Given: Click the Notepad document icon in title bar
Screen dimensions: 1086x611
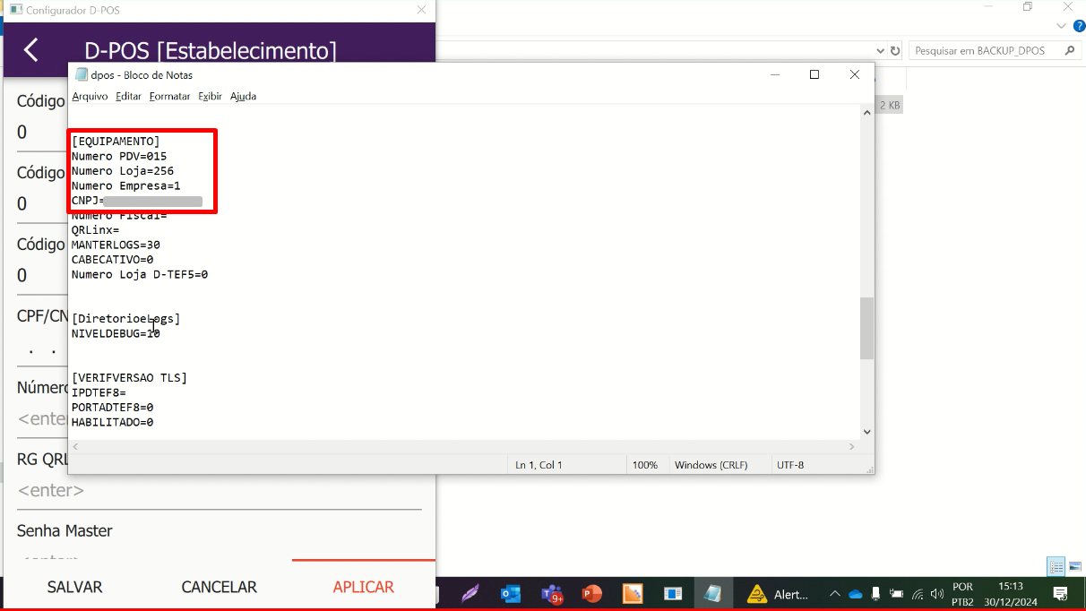Looking at the screenshot, I should [82, 74].
